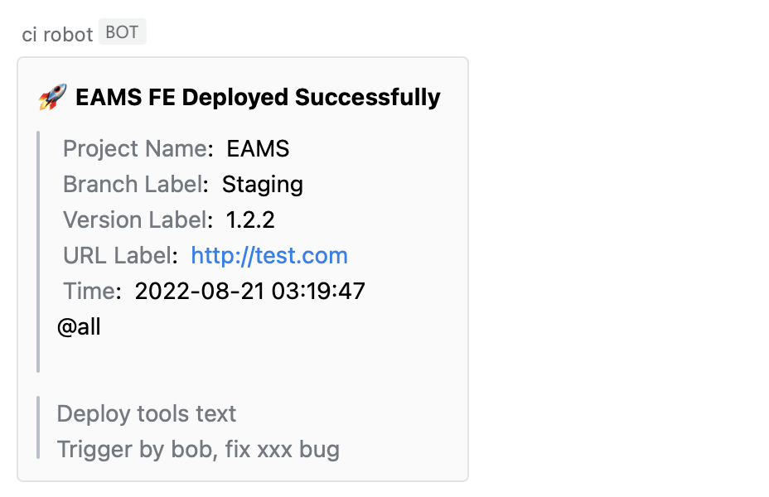769x497 pixels.
Task: Click the BOT badge next to ci robot
Action: pos(122,33)
